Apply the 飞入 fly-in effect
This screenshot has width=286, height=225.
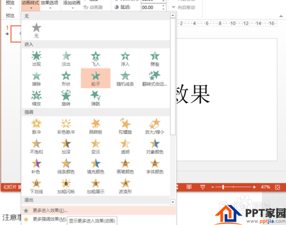point(96,58)
